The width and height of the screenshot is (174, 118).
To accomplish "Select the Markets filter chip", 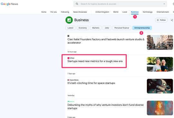I will [x=96, y=28].
